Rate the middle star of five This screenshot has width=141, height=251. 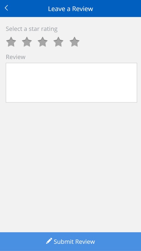[x=43, y=42]
